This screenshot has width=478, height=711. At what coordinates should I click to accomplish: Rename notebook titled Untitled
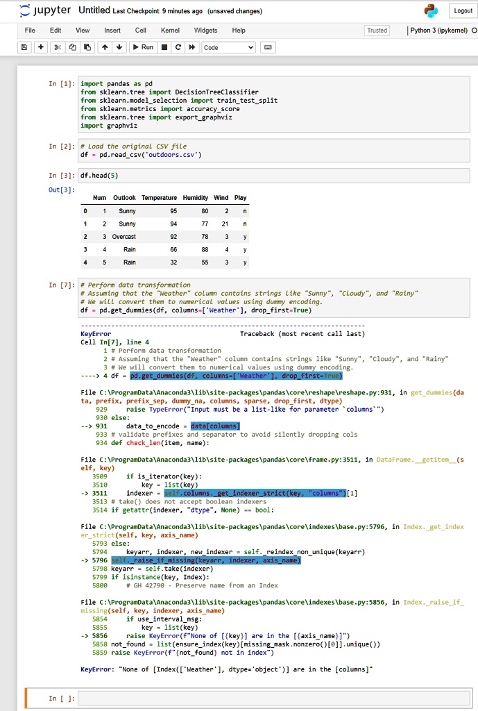tap(94, 10)
